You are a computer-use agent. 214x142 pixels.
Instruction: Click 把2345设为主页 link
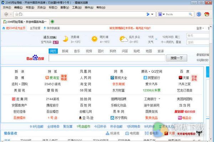[14, 28]
